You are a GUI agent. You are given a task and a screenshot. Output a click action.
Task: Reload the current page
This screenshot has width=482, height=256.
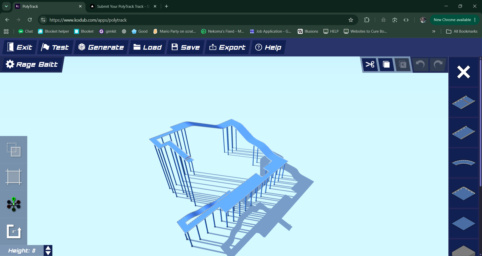click(x=30, y=20)
